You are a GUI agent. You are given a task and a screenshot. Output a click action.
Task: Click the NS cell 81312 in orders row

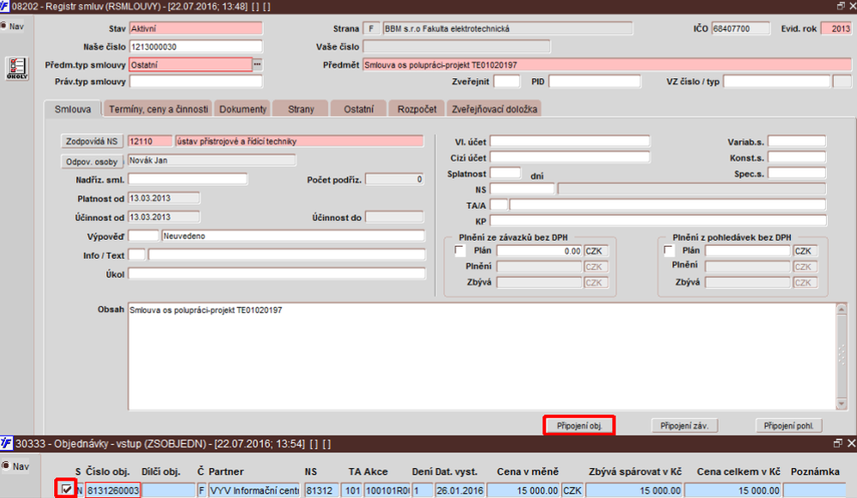point(322,489)
